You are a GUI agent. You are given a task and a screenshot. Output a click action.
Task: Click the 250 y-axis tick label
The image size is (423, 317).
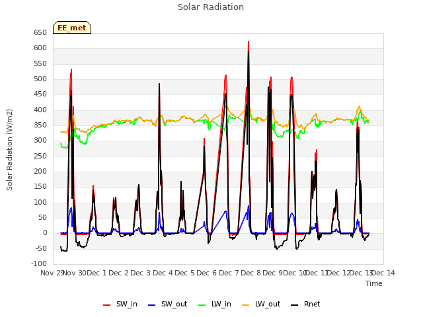pos(40,157)
